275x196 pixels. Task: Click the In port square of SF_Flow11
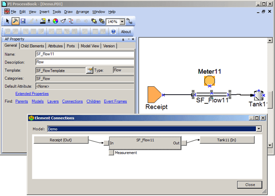[x=106, y=143]
